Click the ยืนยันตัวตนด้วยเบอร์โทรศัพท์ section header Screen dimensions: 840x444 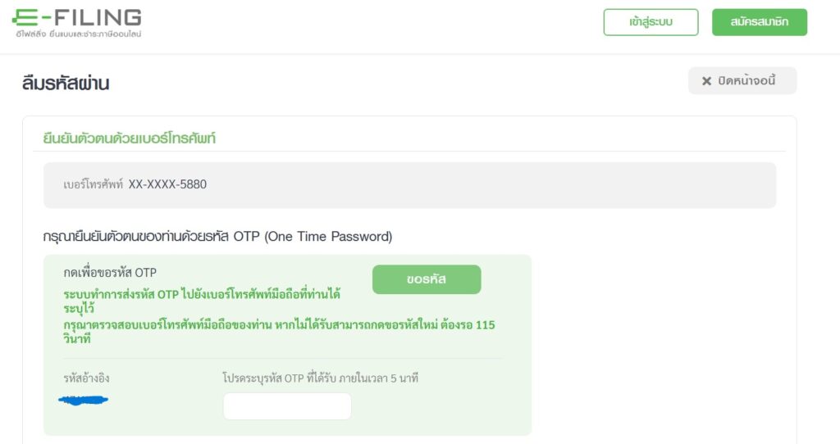(129, 138)
